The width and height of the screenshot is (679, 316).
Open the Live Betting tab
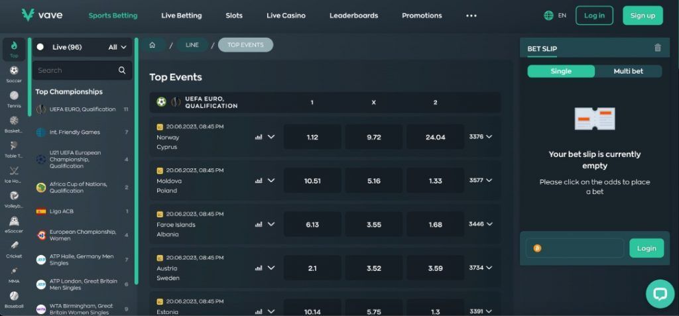182,16
